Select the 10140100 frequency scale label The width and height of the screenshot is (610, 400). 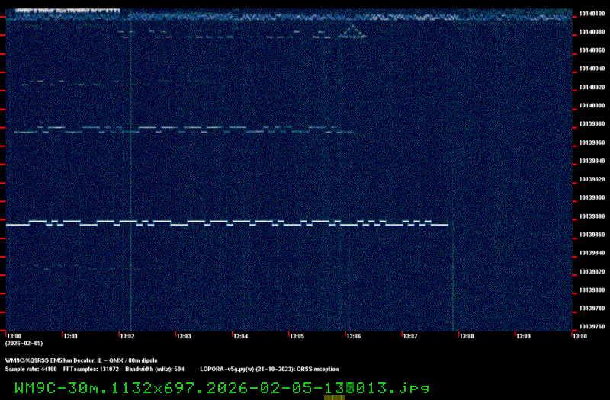[592, 14]
